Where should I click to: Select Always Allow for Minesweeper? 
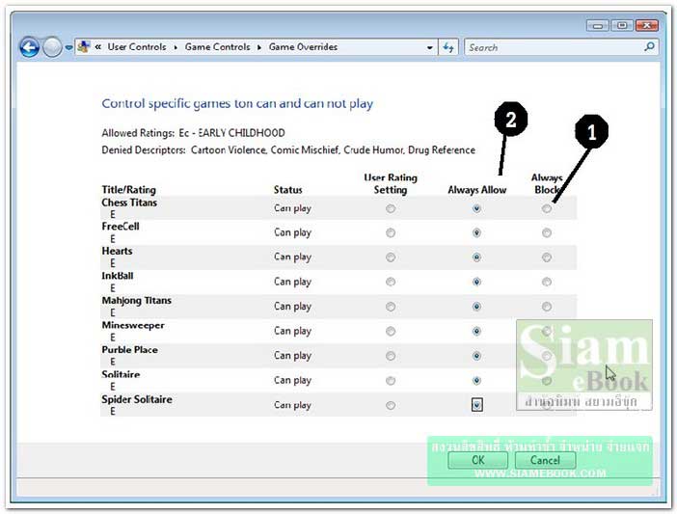pyautogui.click(x=476, y=332)
